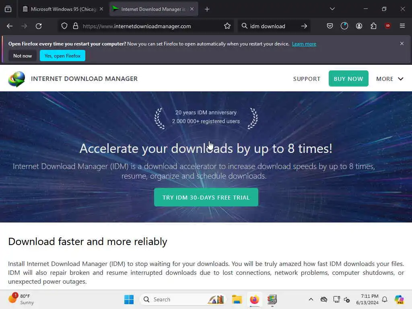This screenshot has height=309, width=412.
Task: Open the Extensions puzzle icon
Action: 373,26
